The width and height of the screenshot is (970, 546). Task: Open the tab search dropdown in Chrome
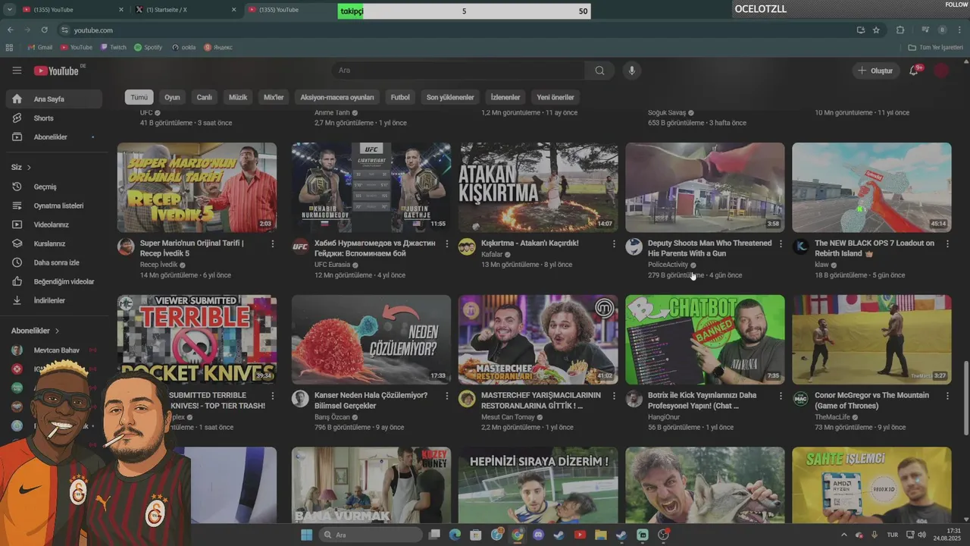pos(9,9)
